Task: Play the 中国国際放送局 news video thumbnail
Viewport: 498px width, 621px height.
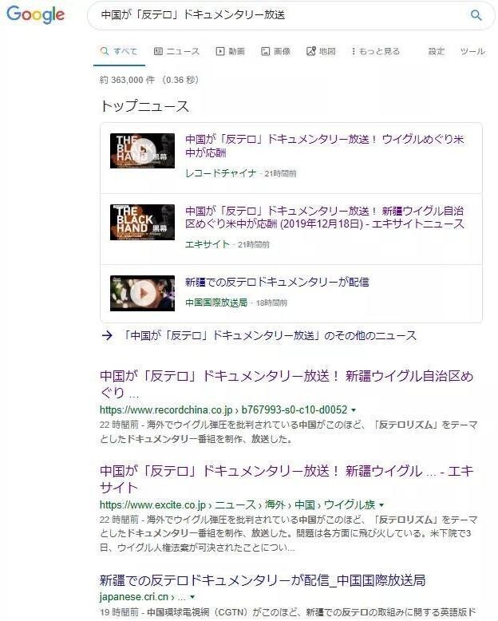Action: coord(142,293)
